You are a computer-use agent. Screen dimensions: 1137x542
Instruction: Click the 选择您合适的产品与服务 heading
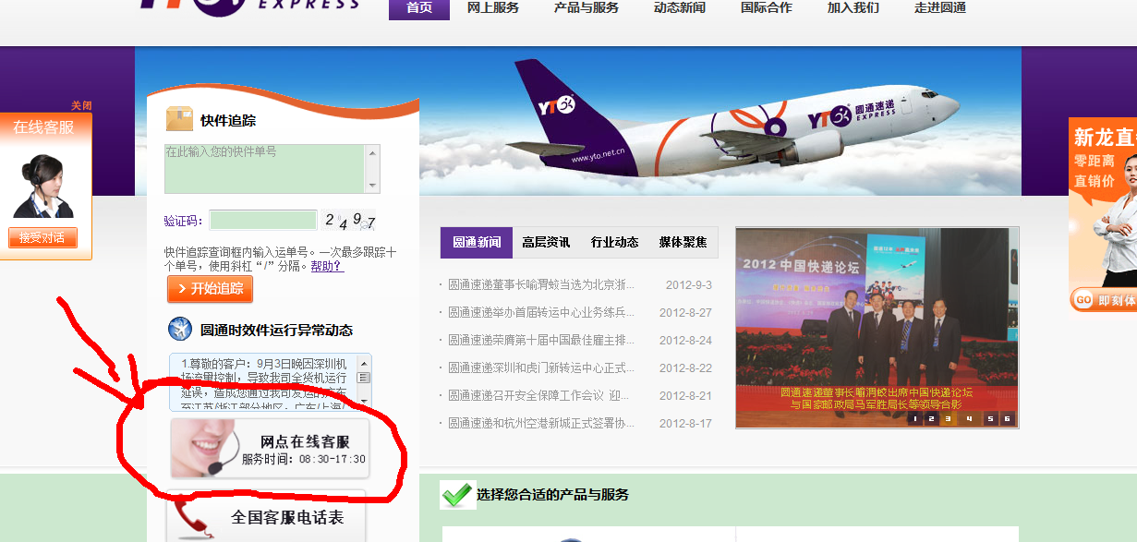552,495
